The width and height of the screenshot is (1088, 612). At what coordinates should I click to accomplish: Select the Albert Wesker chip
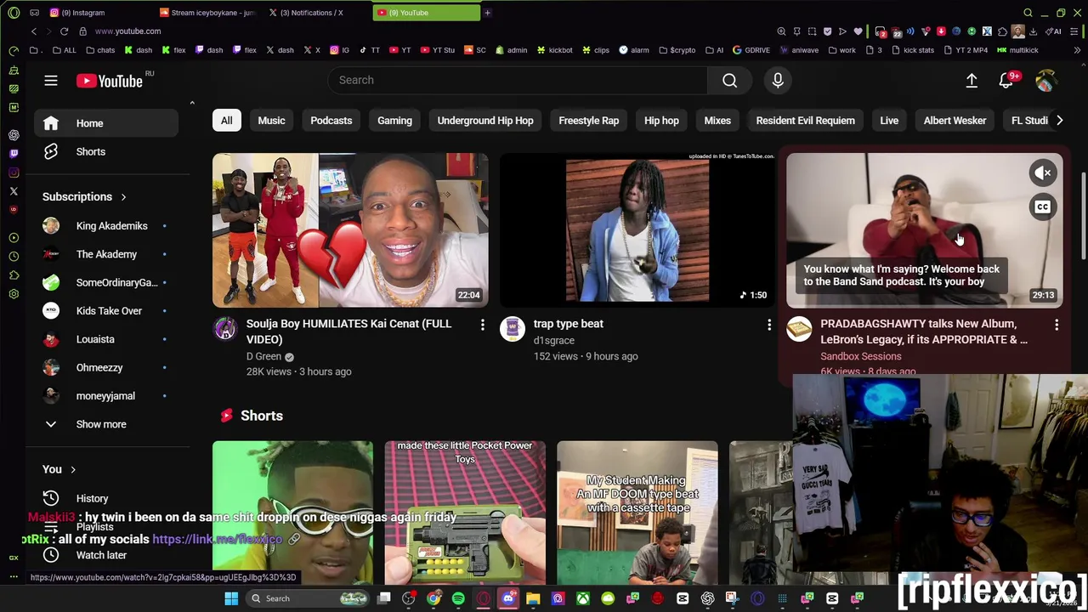coord(955,121)
